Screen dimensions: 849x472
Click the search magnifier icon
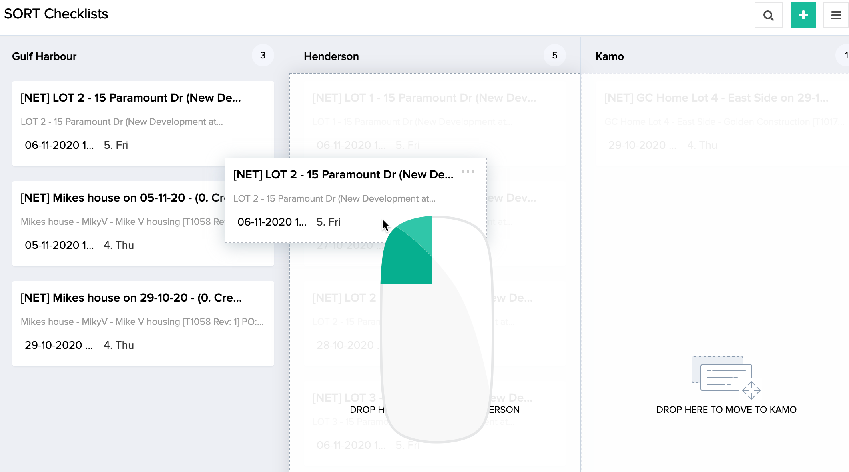[x=768, y=16]
